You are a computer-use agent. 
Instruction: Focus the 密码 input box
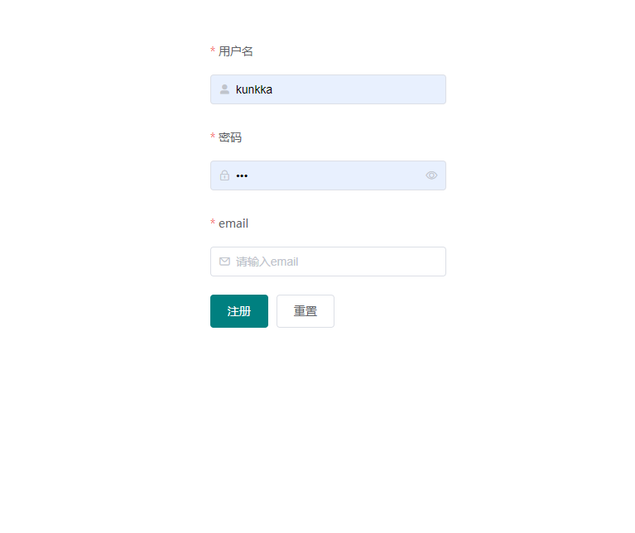[x=328, y=175]
